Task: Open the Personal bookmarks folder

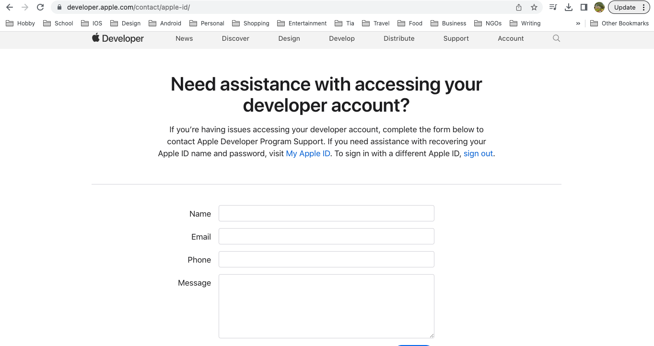Action: coord(207,23)
